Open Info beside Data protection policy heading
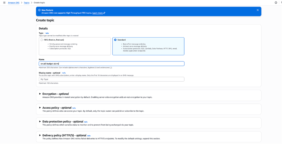Screen dimensions: 282x144 [x=86, y=122]
